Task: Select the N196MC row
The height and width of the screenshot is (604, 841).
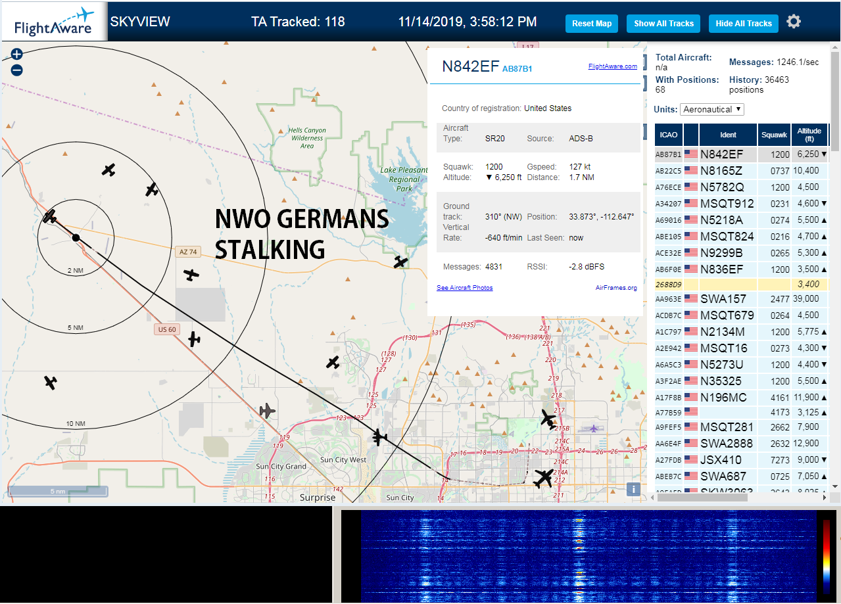Action: point(741,397)
